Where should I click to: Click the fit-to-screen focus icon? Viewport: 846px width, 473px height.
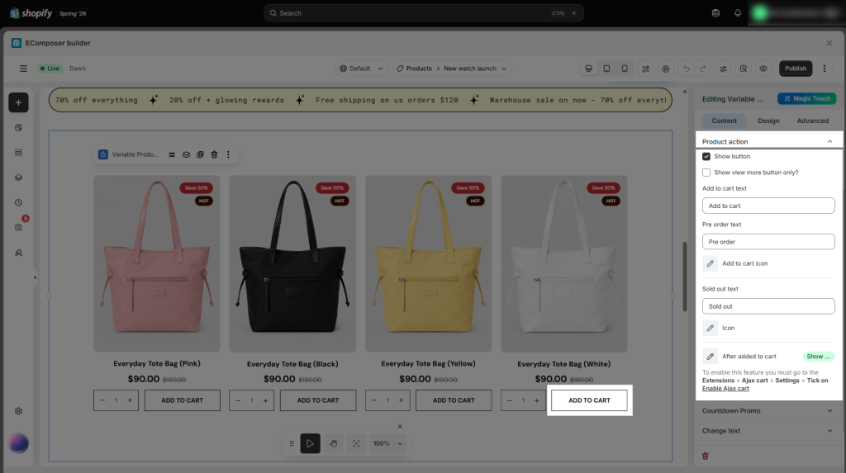pos(356,443)
